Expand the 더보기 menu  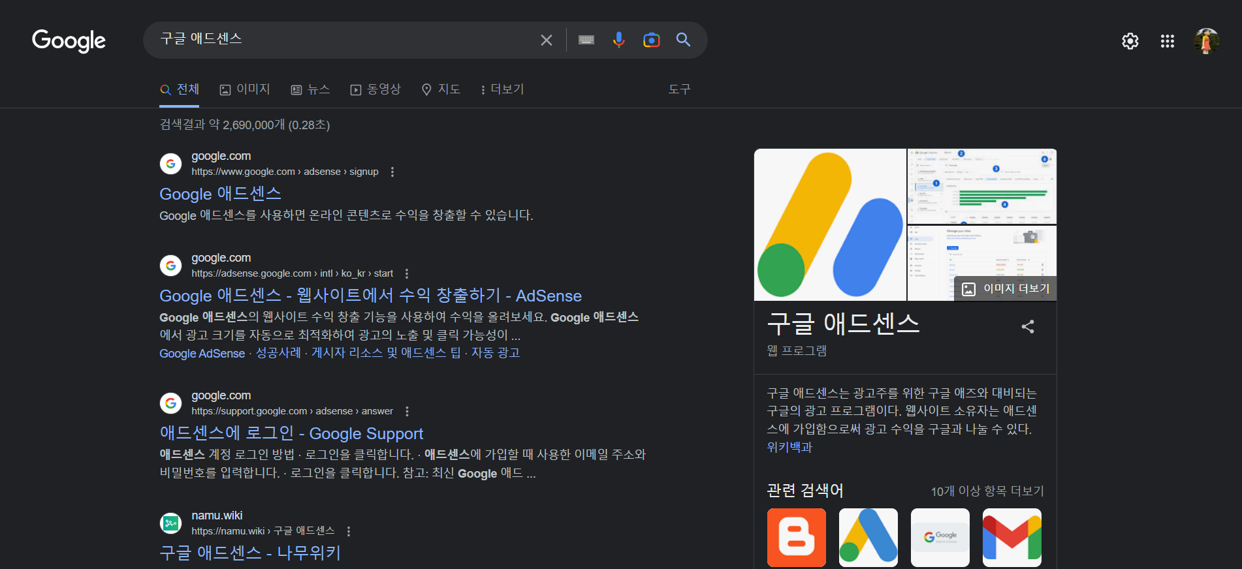[502, 89]
